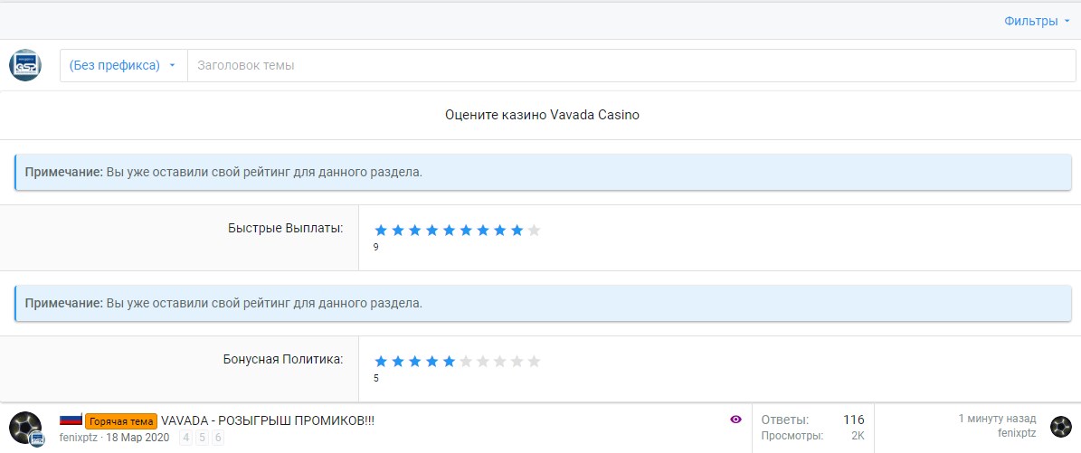Select fifth star in Быстрые Выплаты rating
The image size is (1081, 453).
point(449,231)
